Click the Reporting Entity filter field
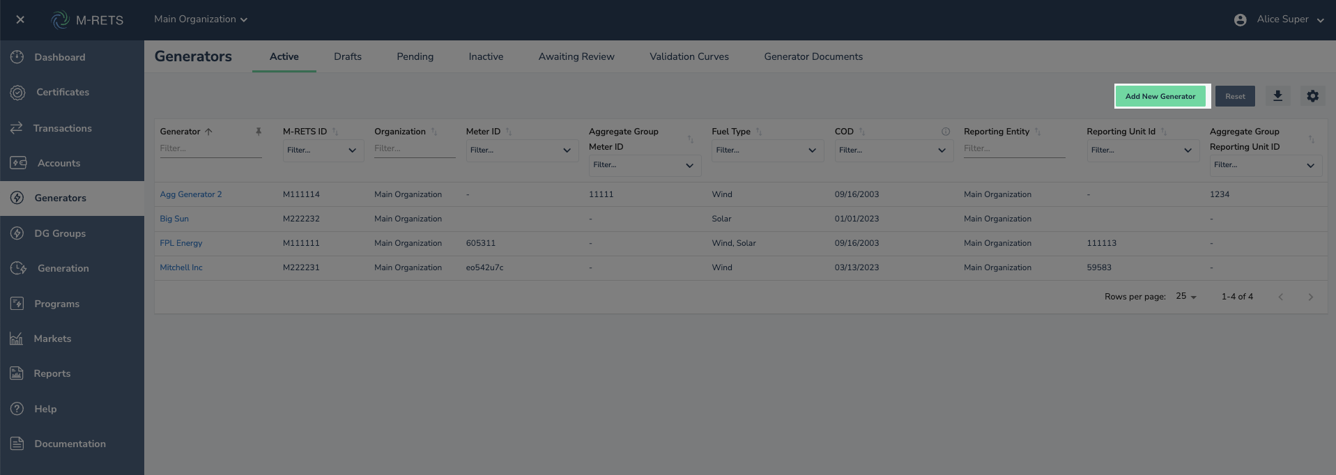The width and height of the screenshot is (1336, 475). [x=1015, y=149]
